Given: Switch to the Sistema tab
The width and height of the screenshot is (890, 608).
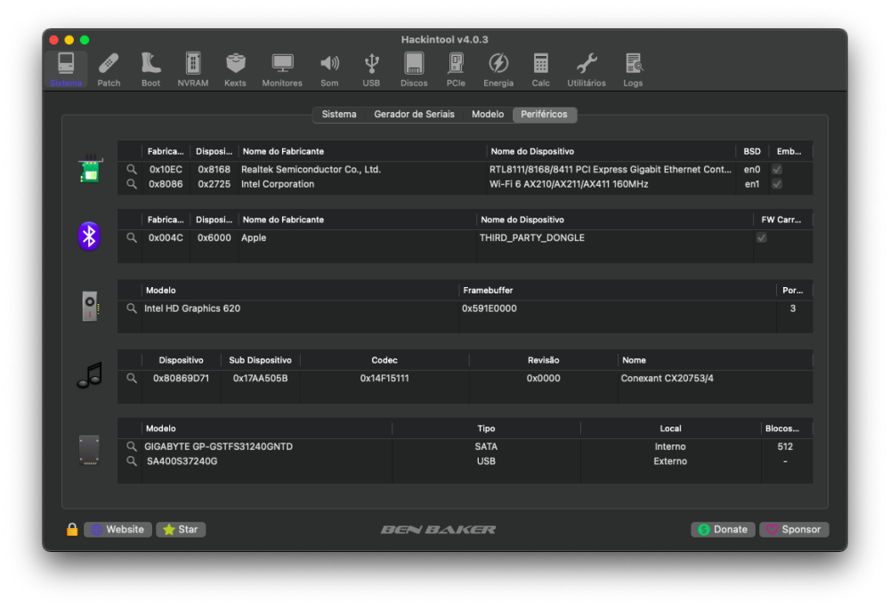Looking at the screenshot, I should (339, 115).
